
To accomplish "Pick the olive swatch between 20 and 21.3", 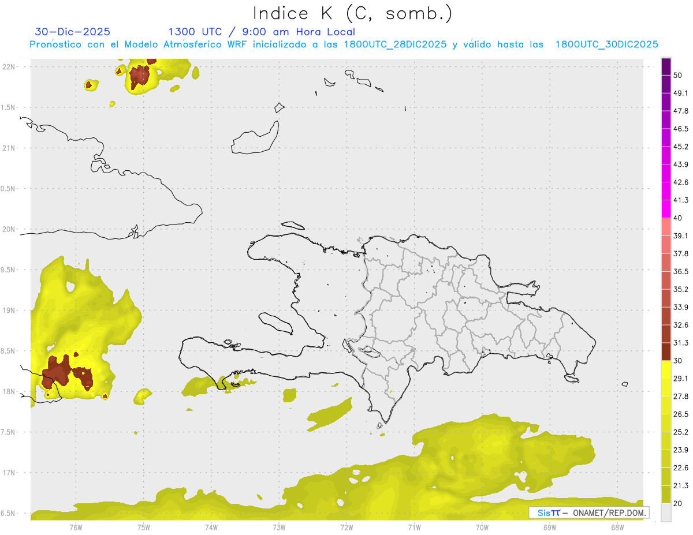I will pos(666,495).
